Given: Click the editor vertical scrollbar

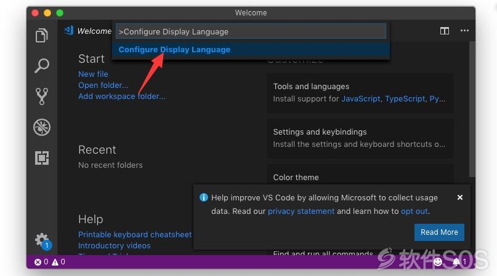Looking at the screenshot, I should click(472, 109).
